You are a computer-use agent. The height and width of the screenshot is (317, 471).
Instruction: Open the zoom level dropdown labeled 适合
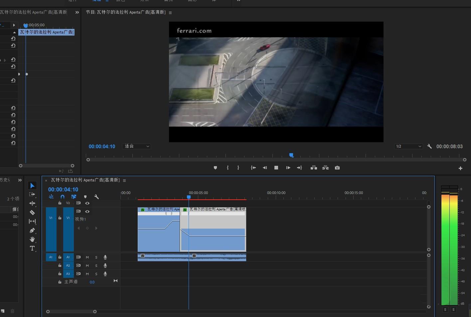click(137, 146)
